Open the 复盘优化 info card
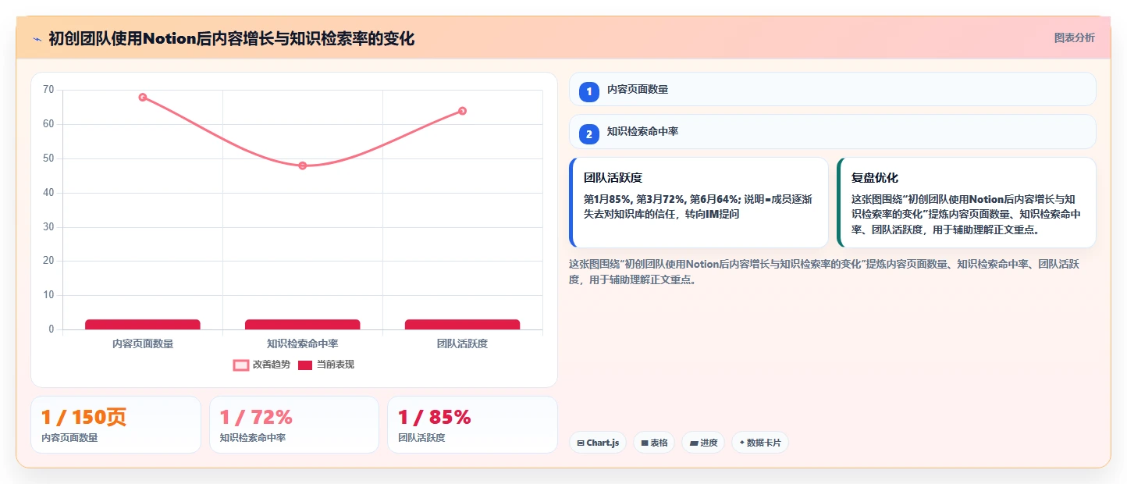The height and width of the screenshot is (484, 1127). tap(966, 202)
